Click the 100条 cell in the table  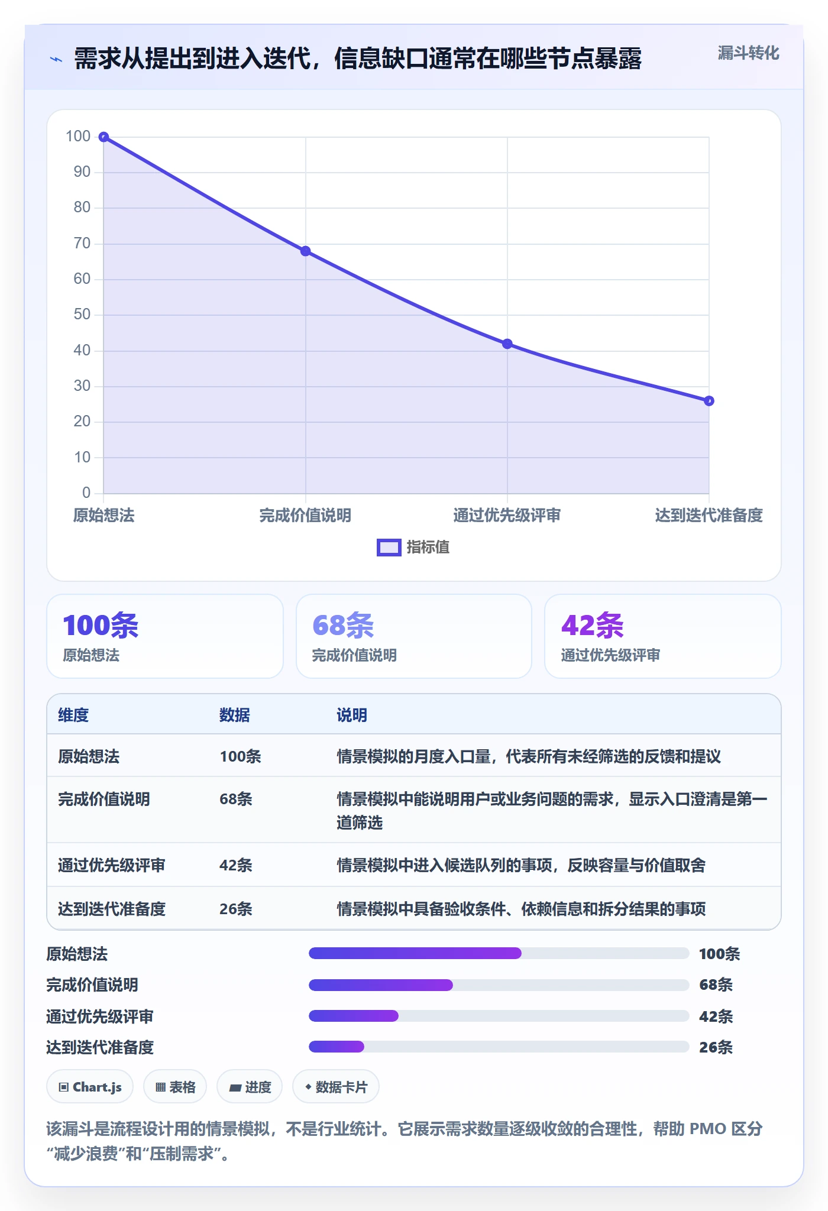[241, 756]
